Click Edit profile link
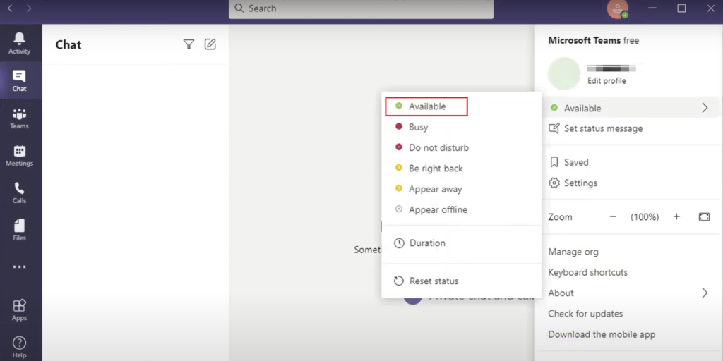Screen dimensions: 723x361 (607, 81)
